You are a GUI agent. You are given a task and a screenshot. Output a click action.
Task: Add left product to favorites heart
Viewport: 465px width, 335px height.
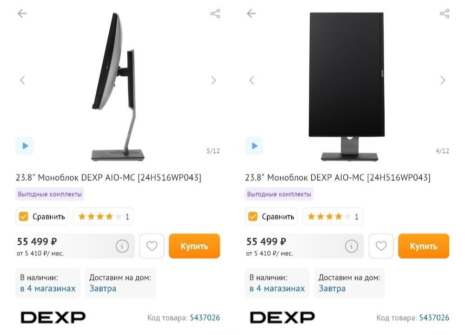click(152, 246)
